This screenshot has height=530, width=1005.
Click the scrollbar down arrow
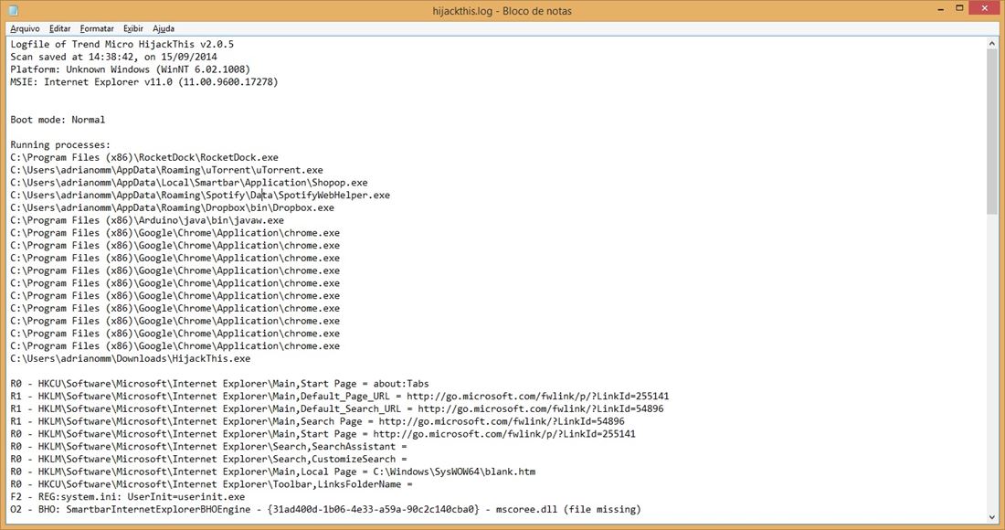tap(992, 517)
